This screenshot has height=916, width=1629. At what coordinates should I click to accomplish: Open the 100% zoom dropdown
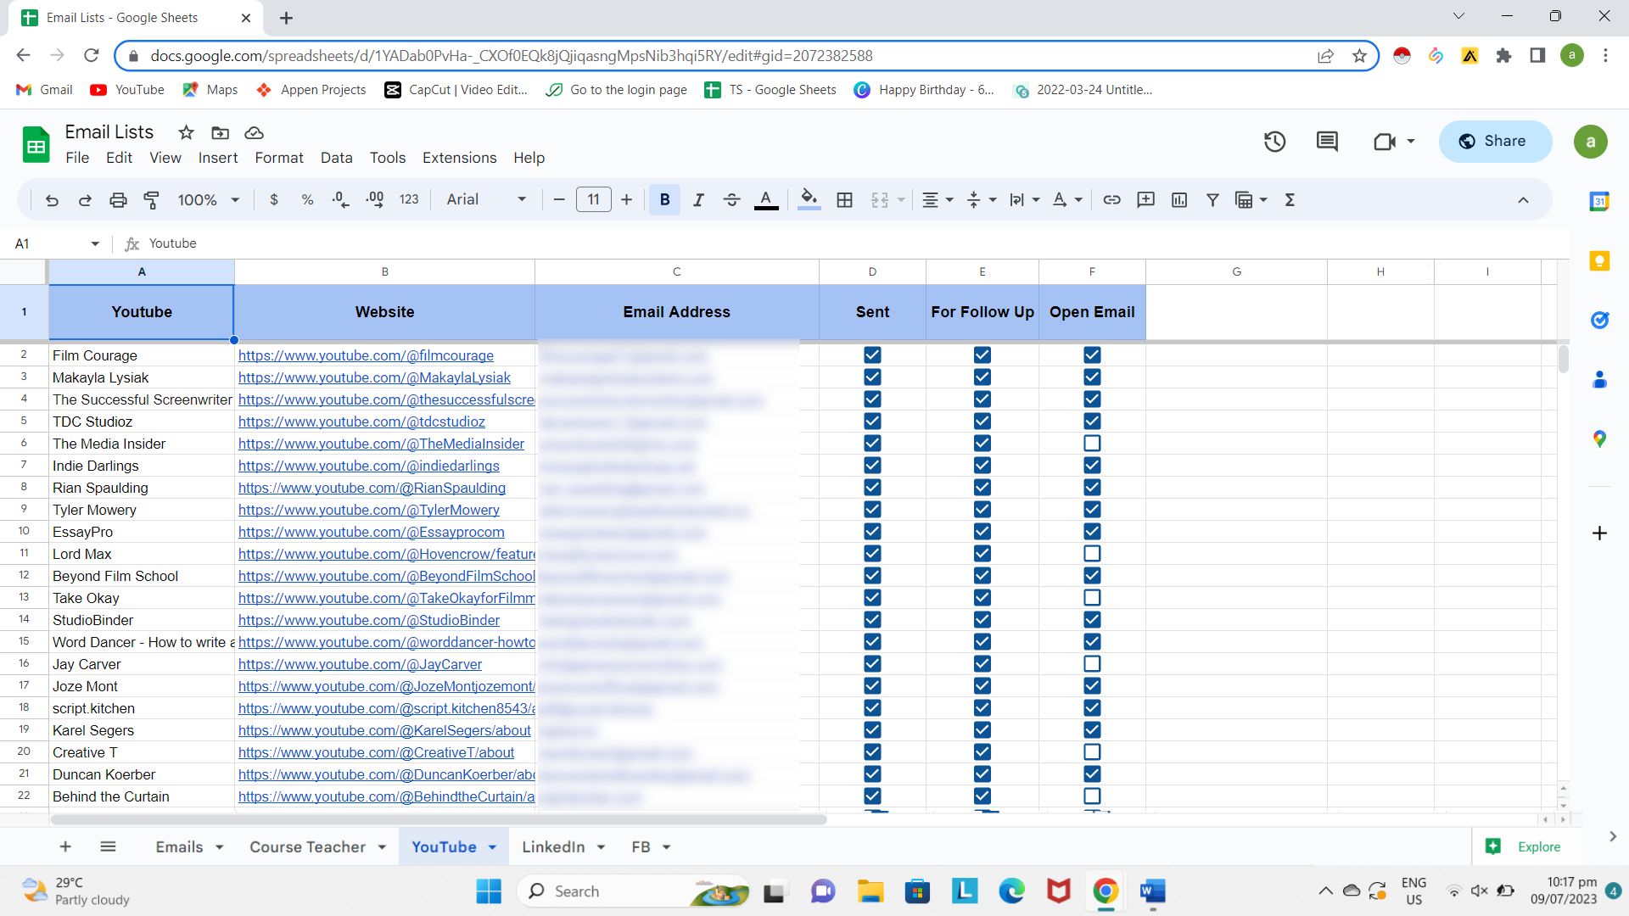208,200
